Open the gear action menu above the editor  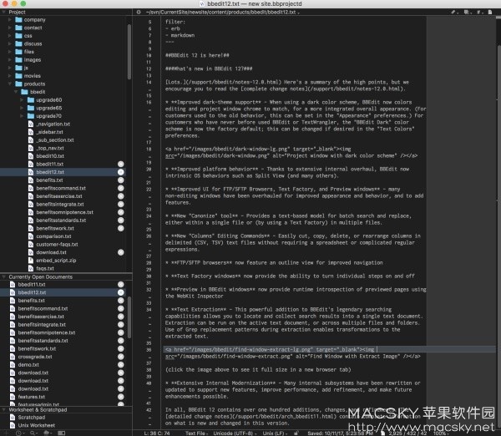139,13
